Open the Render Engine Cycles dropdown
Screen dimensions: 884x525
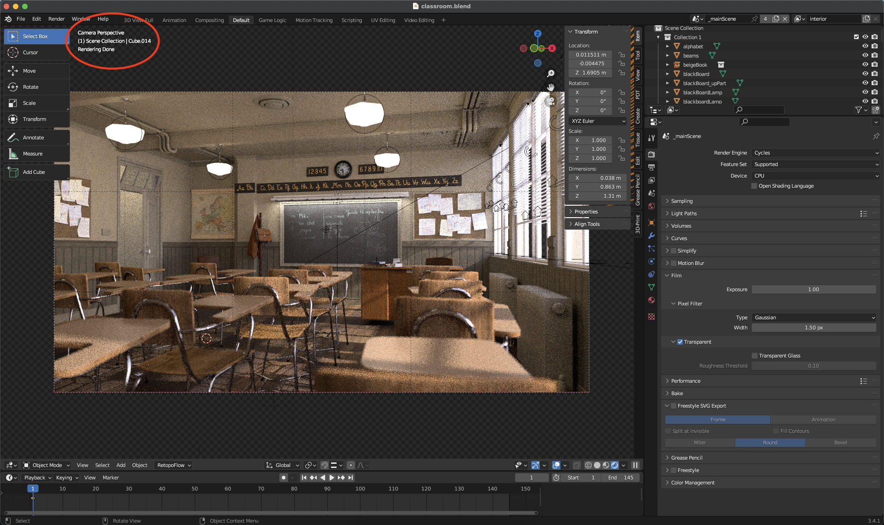815,153
